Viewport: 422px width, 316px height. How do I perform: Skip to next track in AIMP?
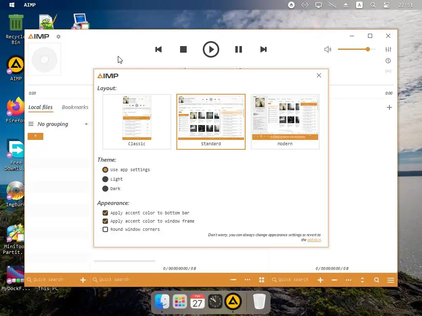click(x=263, y=49)
